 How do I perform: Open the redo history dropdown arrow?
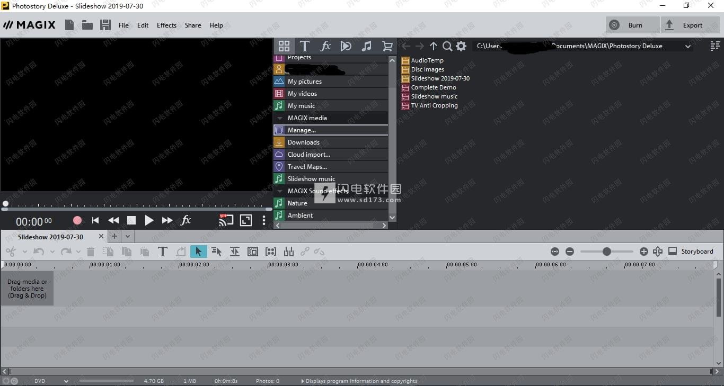pyautogui.click(x=78, y=252)
